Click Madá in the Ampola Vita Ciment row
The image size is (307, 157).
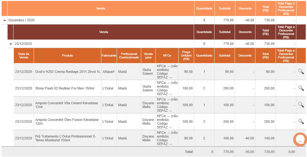tap(122, 105)
